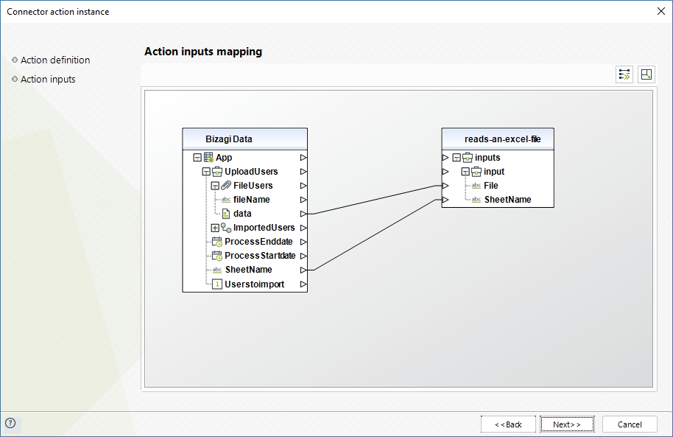This screenshot has width=673, height=437.
Task: Click the ProcessEnddate calendar icon
Action: click(217, 242)
